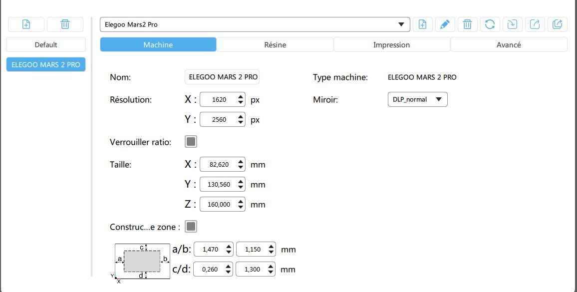
Task: Increase Taille X with up arrow
Action: [241, 162]
